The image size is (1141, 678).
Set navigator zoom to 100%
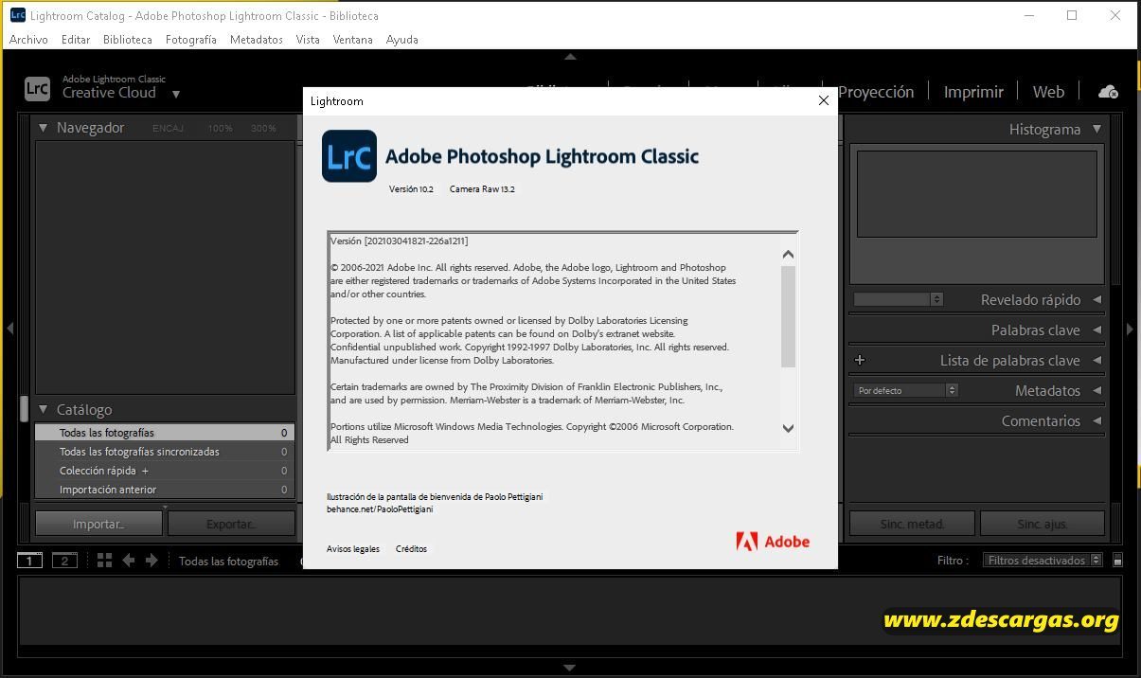pos(221,128)
